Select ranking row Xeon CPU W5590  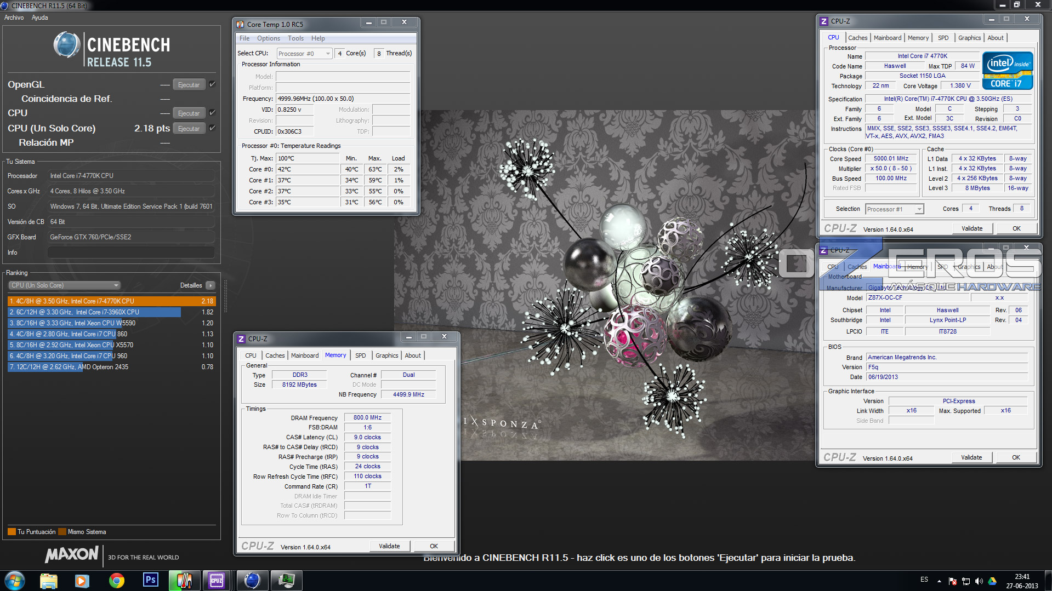coord(111,323)
